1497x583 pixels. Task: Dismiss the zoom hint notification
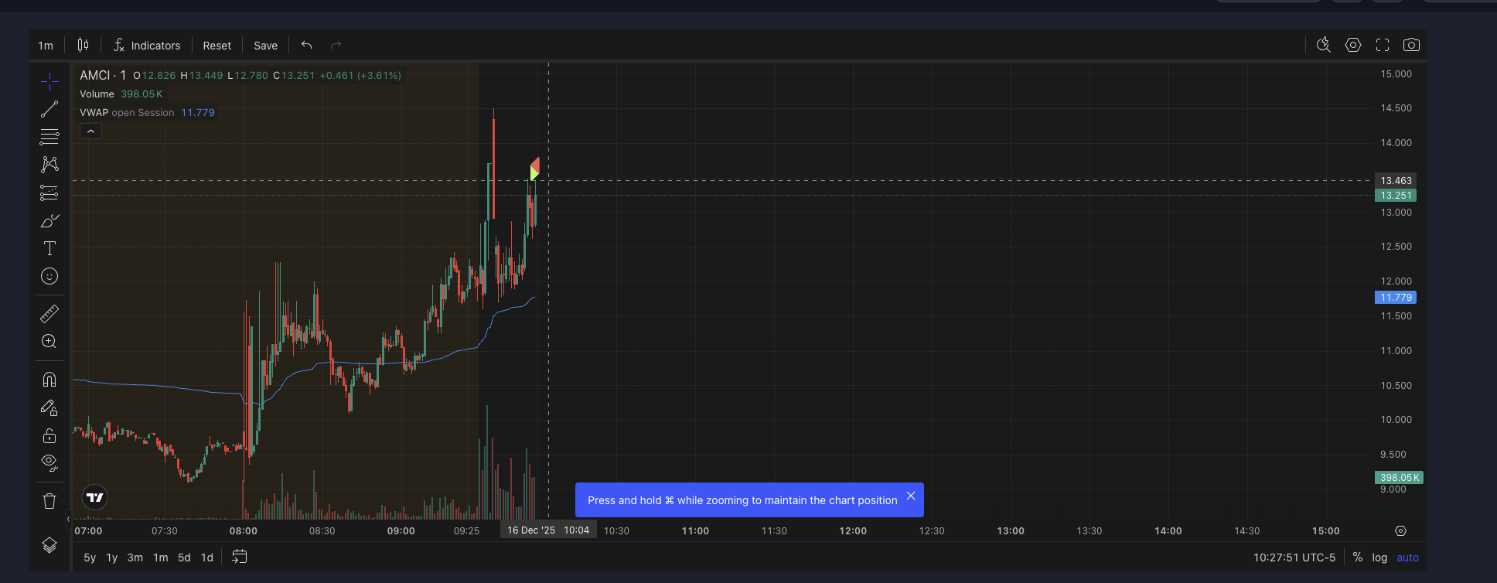point(911,496)
